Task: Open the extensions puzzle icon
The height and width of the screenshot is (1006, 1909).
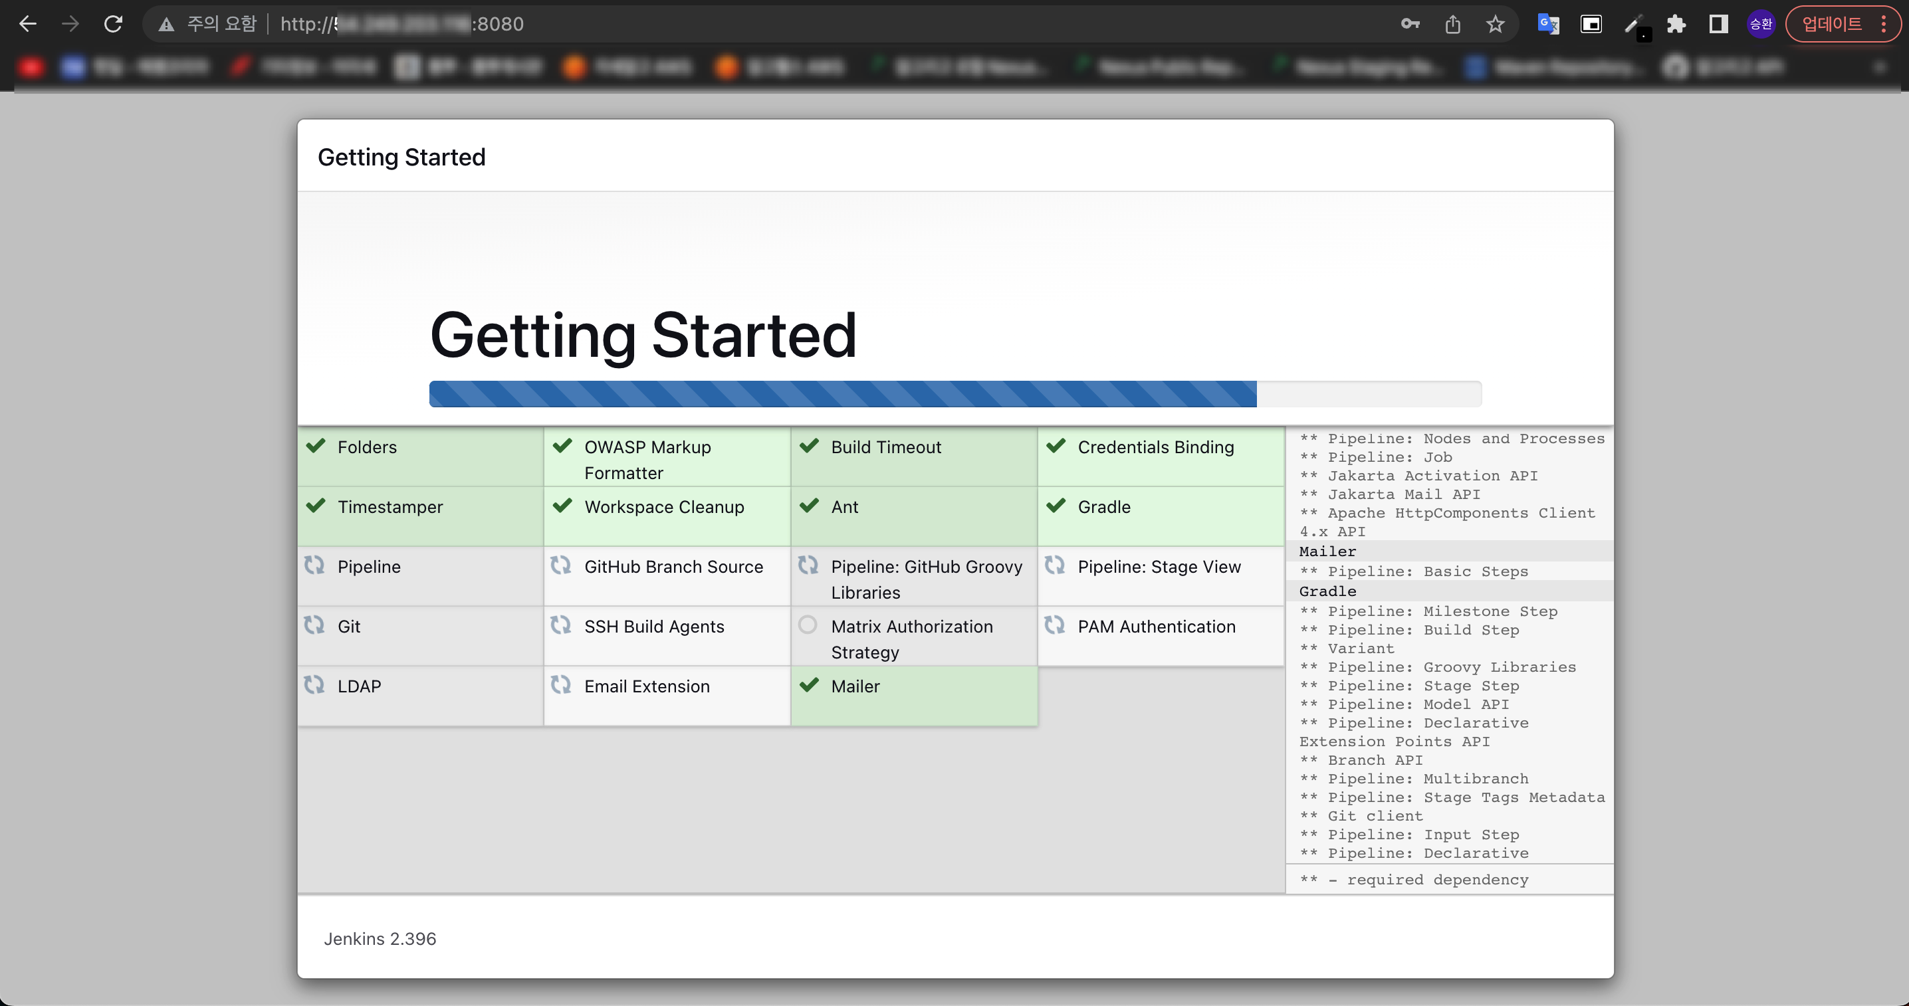Action: (x=1676, y=24)
